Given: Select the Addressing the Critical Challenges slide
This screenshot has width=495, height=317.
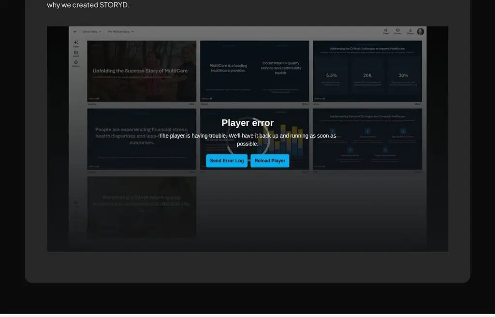Looking at the screenshot, I should (367, 71).
